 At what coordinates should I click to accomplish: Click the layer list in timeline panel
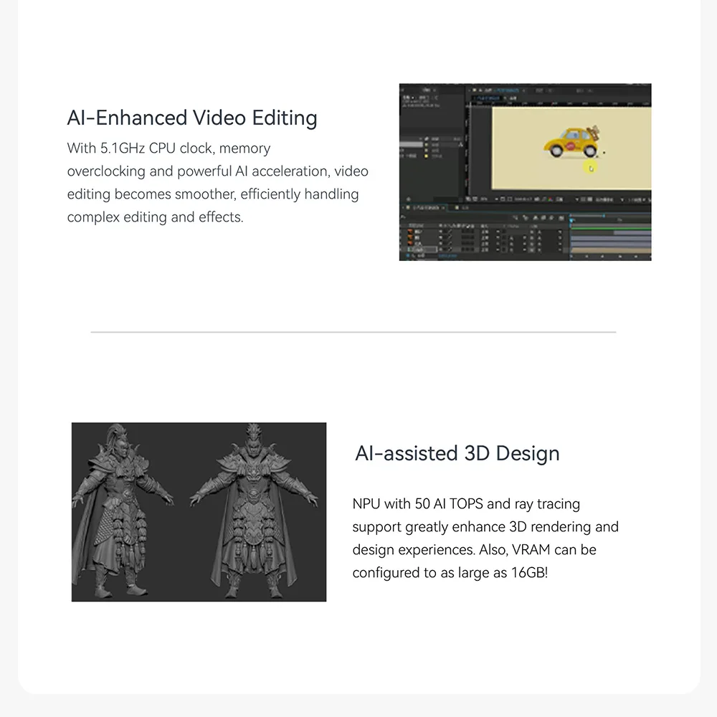click(x=459, y=240)
